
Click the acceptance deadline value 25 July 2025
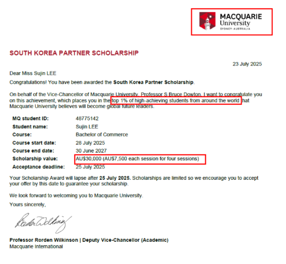coord(90,167)
